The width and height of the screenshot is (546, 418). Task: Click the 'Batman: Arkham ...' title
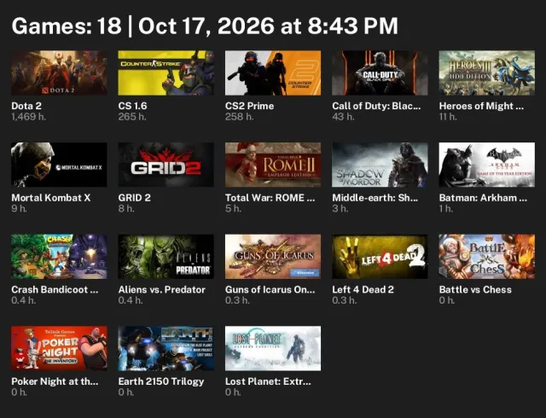[x=483, y=198]
